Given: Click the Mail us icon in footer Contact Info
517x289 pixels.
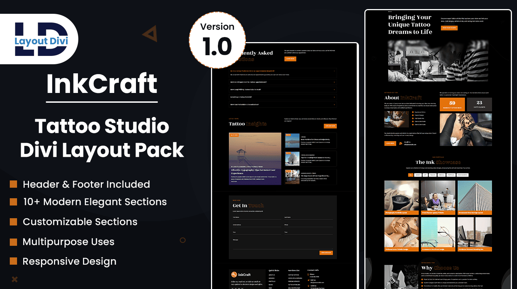Looking at the screenshot, I should (309, 280).
